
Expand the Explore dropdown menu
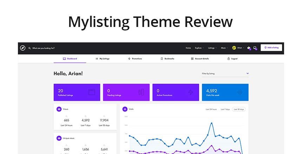click(x=199, y=48)
